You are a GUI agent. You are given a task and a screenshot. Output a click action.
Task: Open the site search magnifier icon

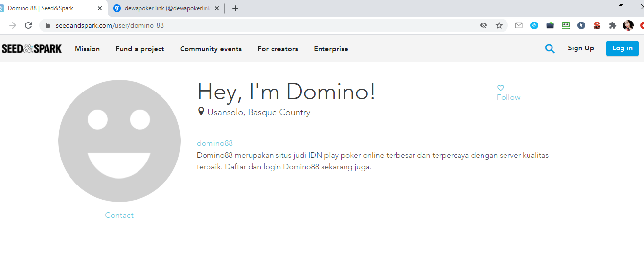(x=550, y=48)
